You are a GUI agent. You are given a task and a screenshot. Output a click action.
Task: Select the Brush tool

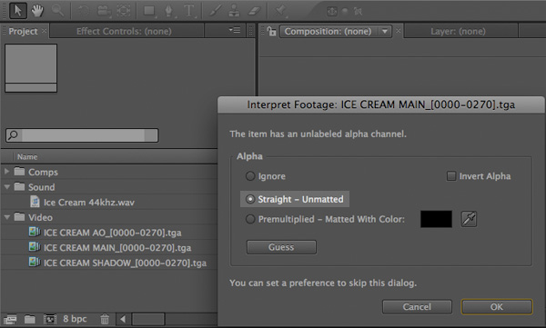[x=215, y=11]
